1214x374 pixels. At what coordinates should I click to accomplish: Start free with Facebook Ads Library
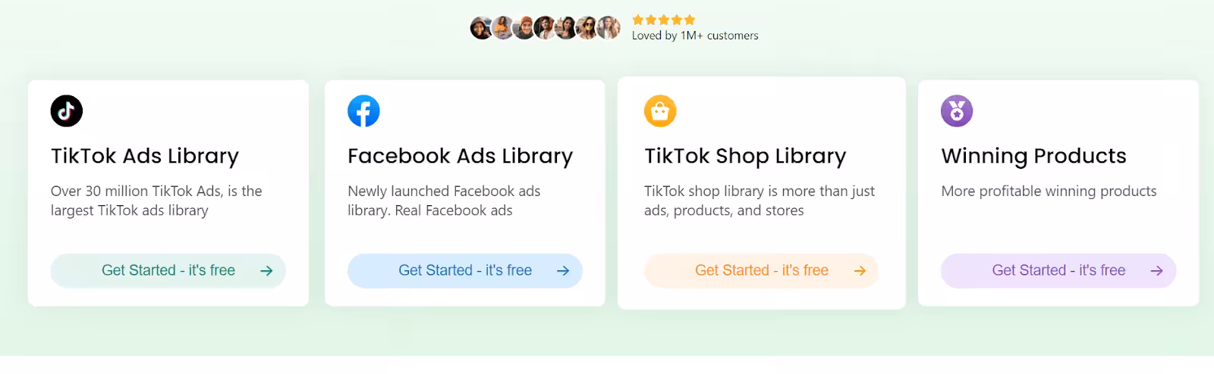[x=465, y=271]
